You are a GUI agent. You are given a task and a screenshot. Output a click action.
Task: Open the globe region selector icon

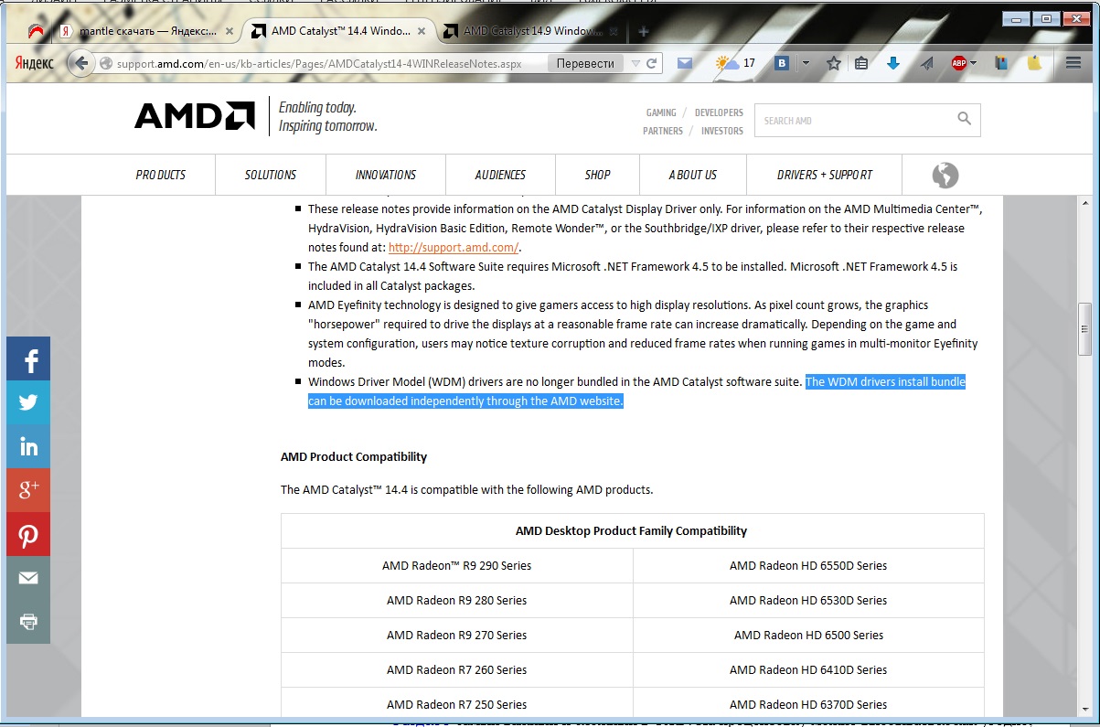(945, 175)
